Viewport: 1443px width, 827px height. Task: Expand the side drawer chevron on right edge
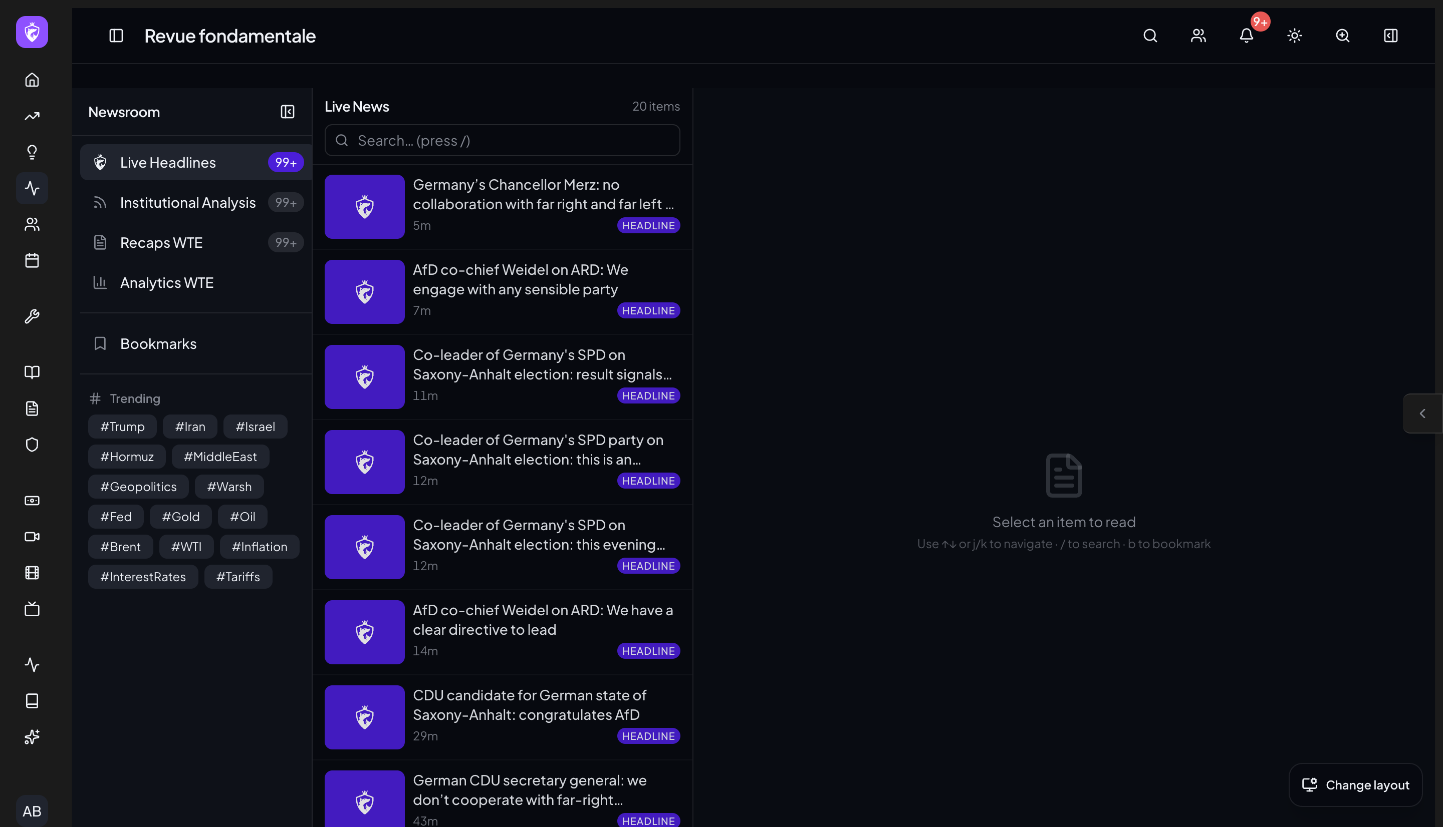pos(1422,413)
